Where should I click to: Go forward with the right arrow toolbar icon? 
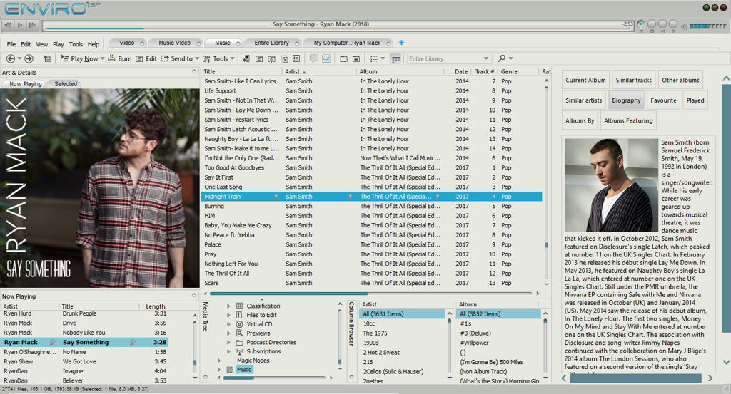click(29, 58)
